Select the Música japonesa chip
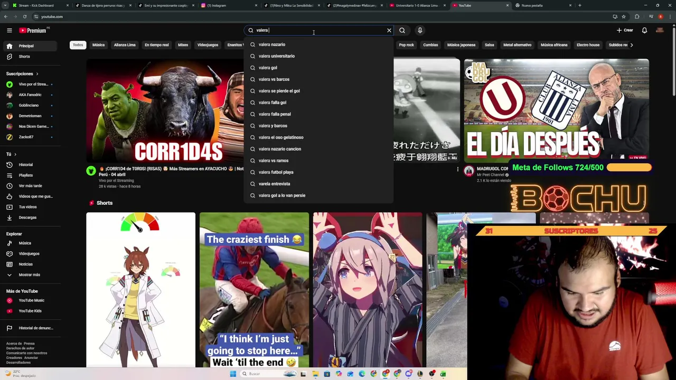This screenshot has height=380, width=676. click(461, 45)
